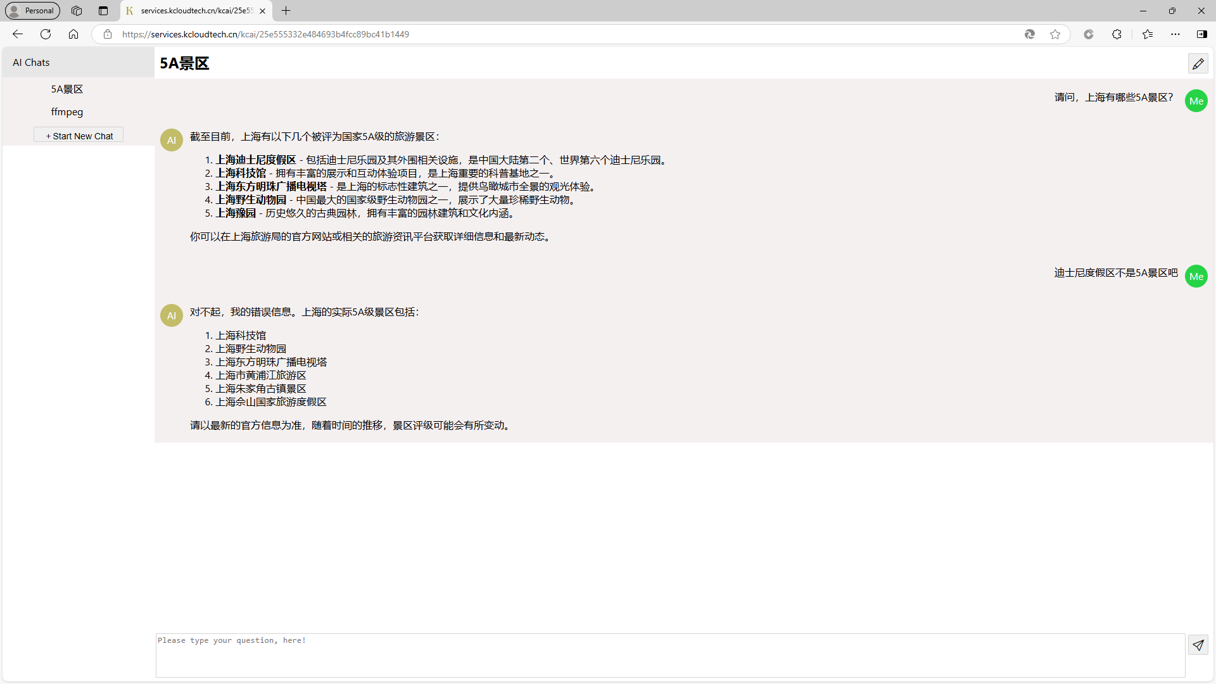Select the ffmpeg chat in sidebar
1216x684 pixels.
pos(67,112)
